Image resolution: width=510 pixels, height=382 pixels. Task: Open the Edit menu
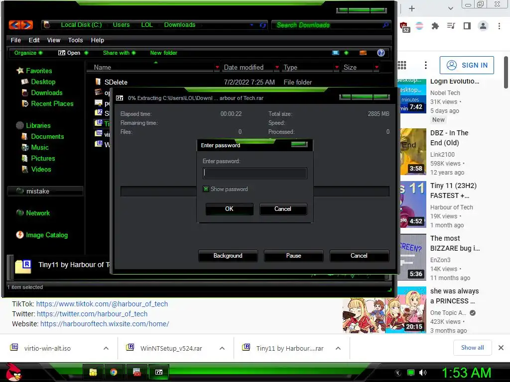pyautogui.click(x=34, y=40)
